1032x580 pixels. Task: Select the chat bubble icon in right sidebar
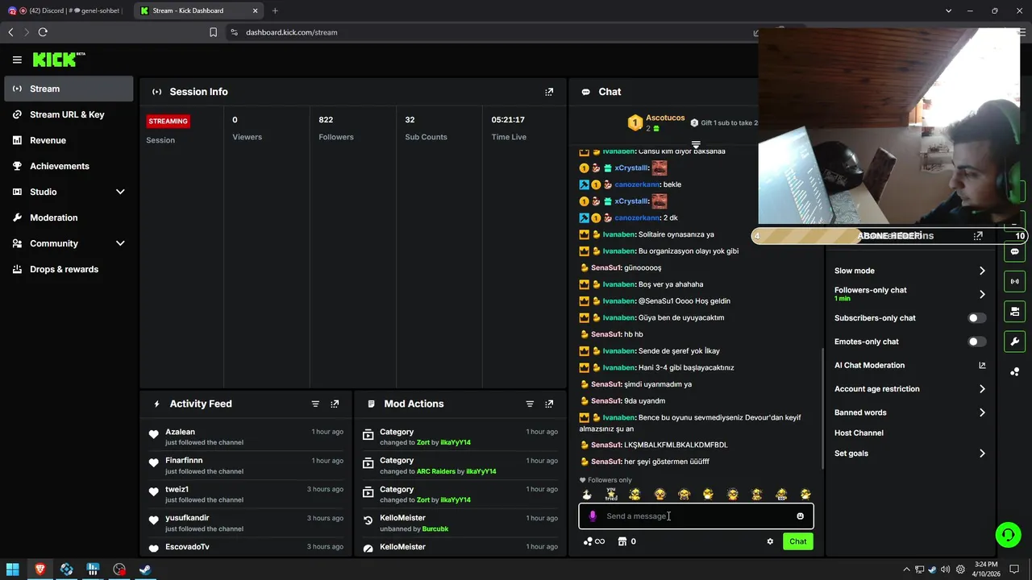coord(1014,251)
